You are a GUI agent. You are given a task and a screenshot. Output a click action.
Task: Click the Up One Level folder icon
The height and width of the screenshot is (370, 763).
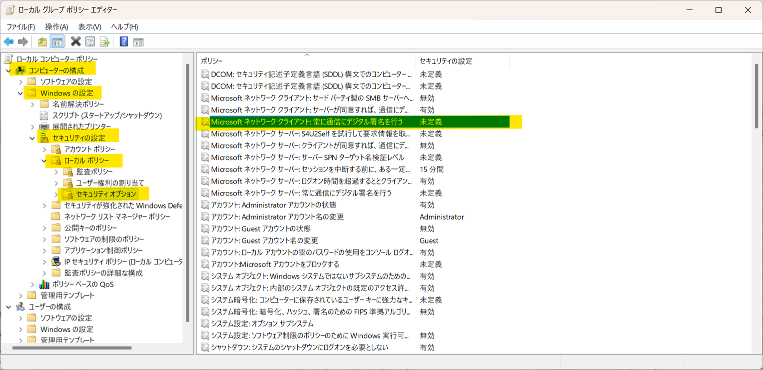42,41
